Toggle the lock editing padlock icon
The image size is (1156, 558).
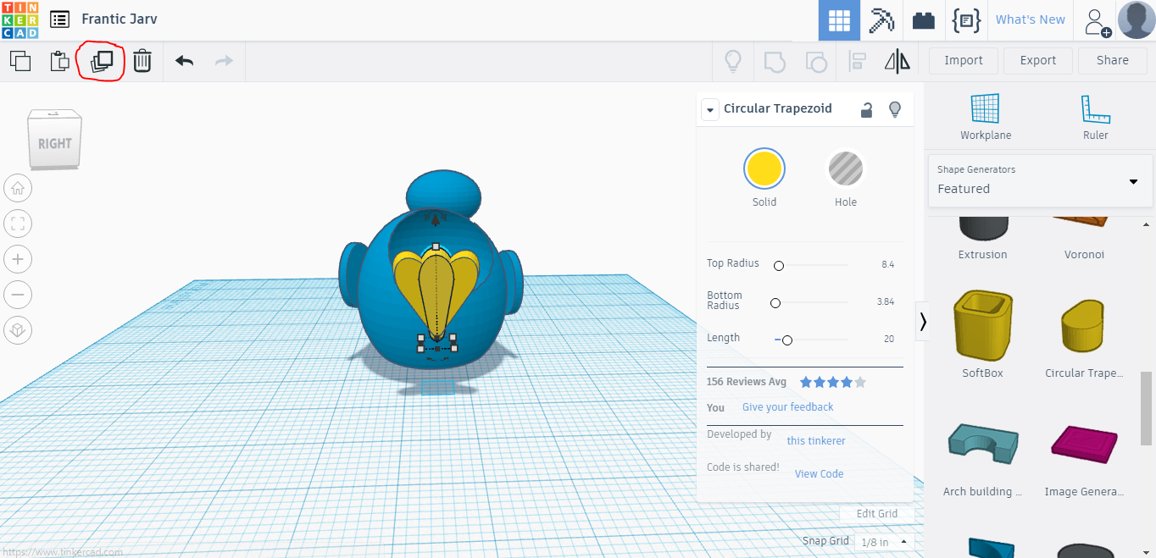coord(866,109)
